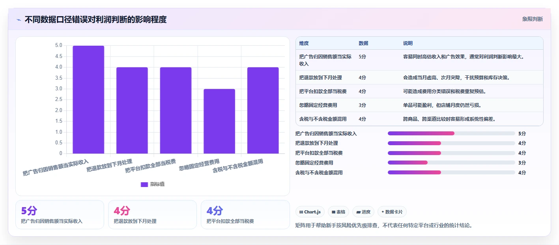Select the 进度 chip
The image size is (559, 245).
click(363, 212)
